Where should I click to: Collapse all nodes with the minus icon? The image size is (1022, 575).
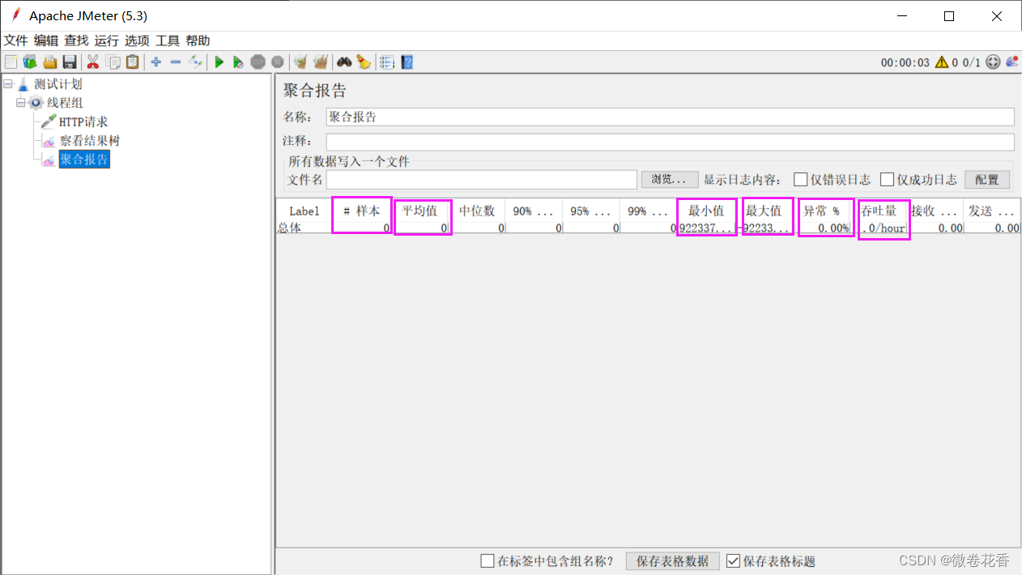click(x=176, y=62)
